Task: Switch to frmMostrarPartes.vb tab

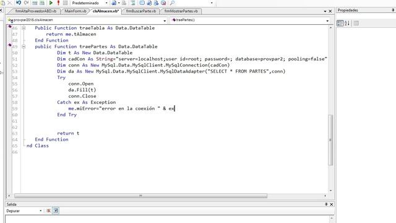Action: pos(181,11)
